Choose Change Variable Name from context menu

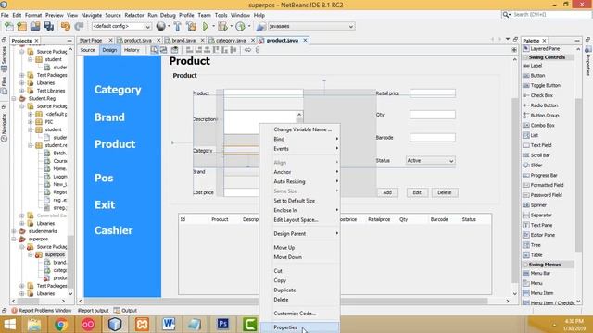coord(301,129)
